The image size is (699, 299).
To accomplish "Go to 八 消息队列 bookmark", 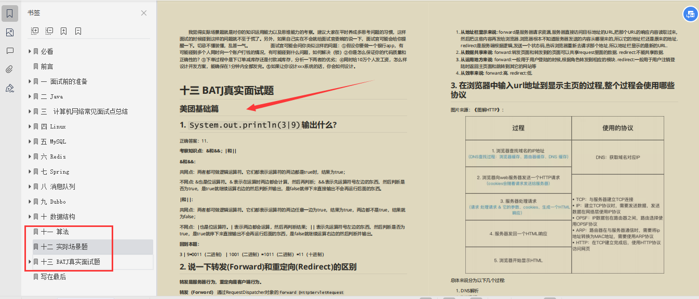I will pyautogui.click(x=58, y=187).
